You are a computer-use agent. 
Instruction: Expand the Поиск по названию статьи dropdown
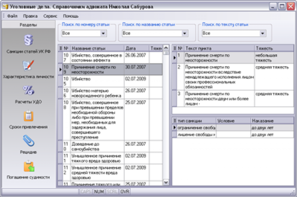(185, 33)
